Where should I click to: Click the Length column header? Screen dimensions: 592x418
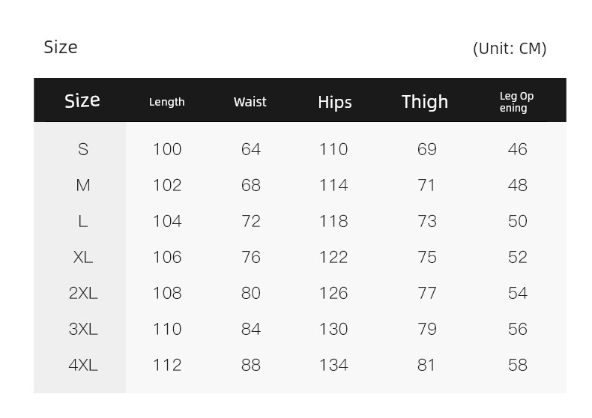[167, 102]
